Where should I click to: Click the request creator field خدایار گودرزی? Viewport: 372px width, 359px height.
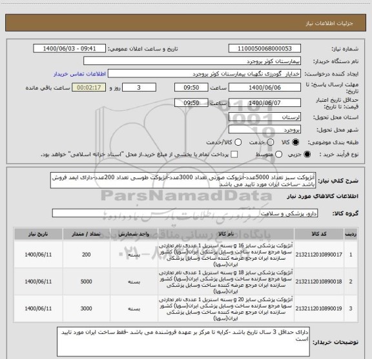point(204,73)
